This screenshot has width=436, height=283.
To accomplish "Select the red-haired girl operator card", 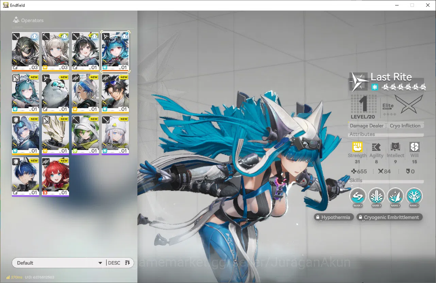I will (55, 177).
